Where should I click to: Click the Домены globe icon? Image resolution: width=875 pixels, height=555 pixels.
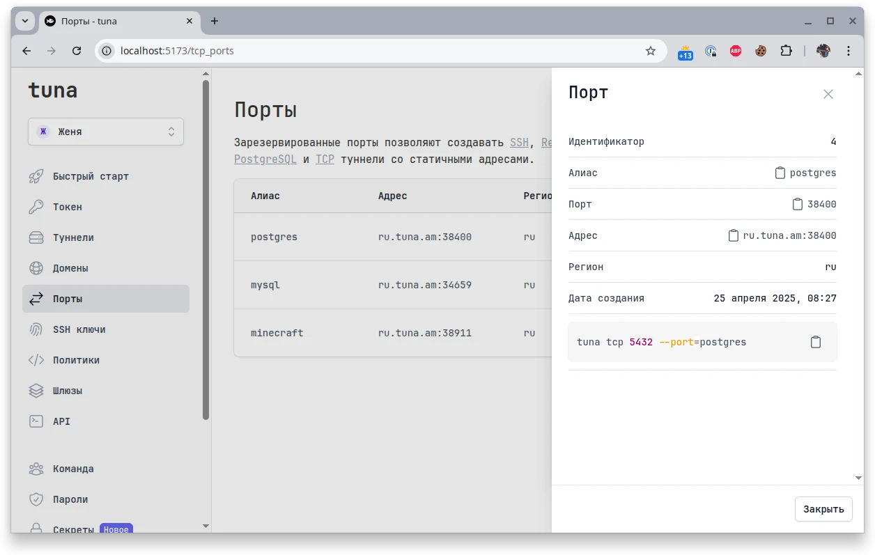point(36,268)
